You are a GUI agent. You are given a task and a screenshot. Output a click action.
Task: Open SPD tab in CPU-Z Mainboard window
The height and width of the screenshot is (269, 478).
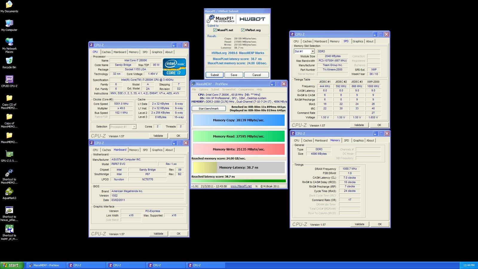tap(145, 150)
